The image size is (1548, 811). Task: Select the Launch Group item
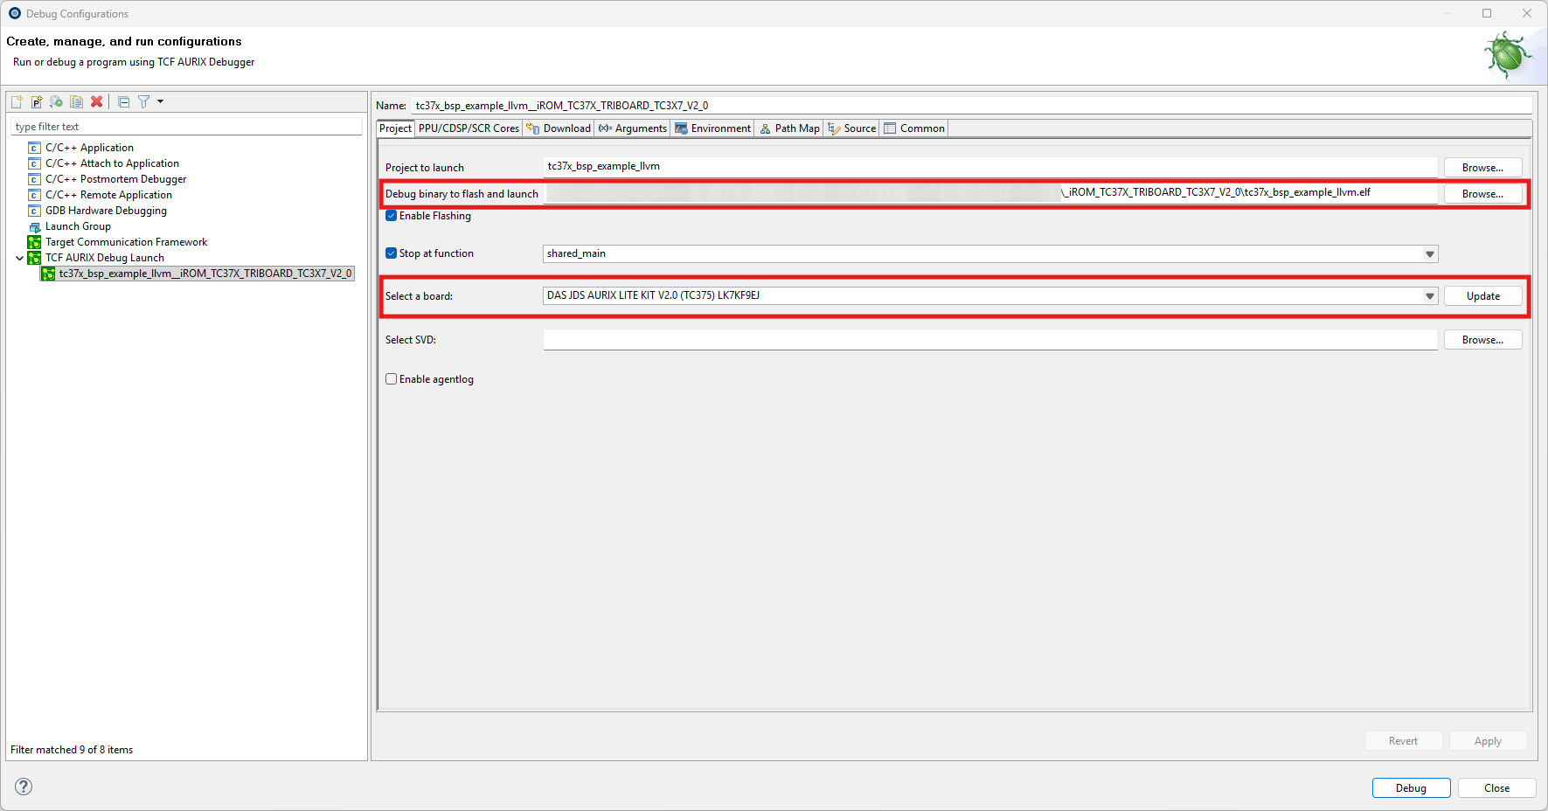coord(78,226)
